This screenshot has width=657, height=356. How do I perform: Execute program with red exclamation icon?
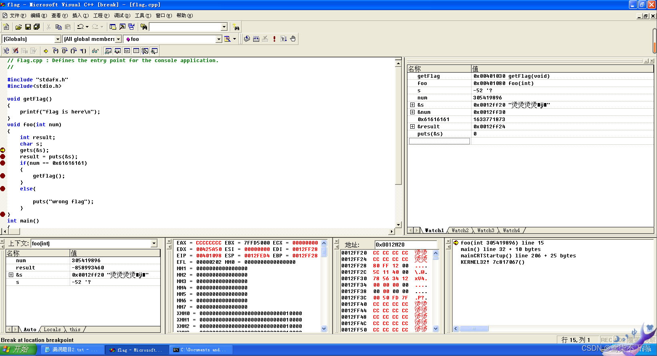(x=274, y=39)
